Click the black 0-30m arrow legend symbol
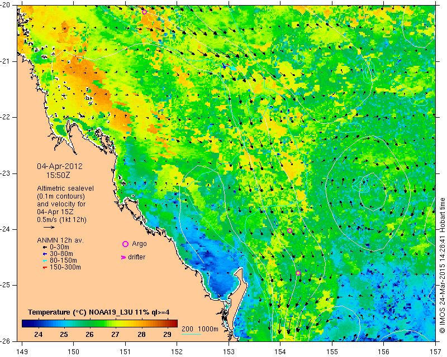 [x=45, y=247]
